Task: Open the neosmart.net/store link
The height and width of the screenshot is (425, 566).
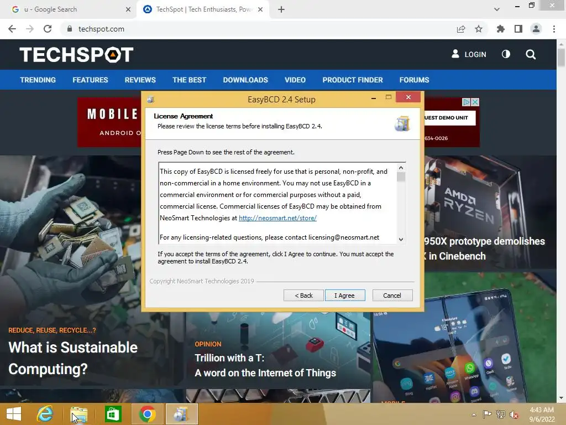Action: pos(277,218)
